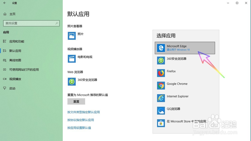Maximize the Settings window
251x141 pixels.
click(237, 3)
